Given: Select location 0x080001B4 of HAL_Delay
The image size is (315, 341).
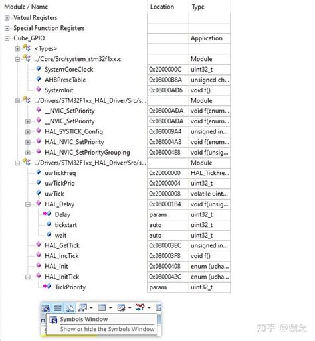Looking at the screenshot, I should click(165, 204).
